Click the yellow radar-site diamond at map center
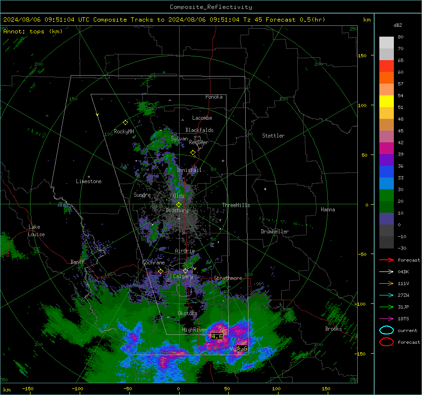This screenshot has height=395, width=422. tap(179, 205)
